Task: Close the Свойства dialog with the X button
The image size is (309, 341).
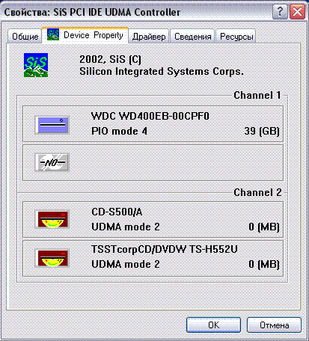Action: [297, 12]
